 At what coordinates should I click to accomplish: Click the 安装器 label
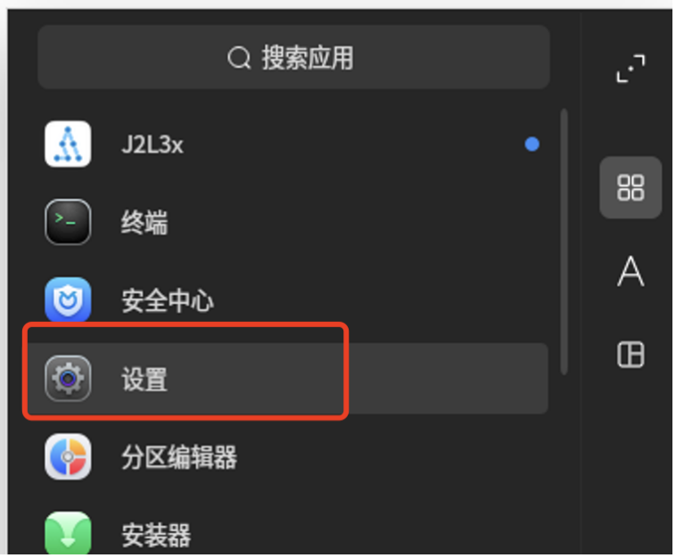click(x=156, y=535)
